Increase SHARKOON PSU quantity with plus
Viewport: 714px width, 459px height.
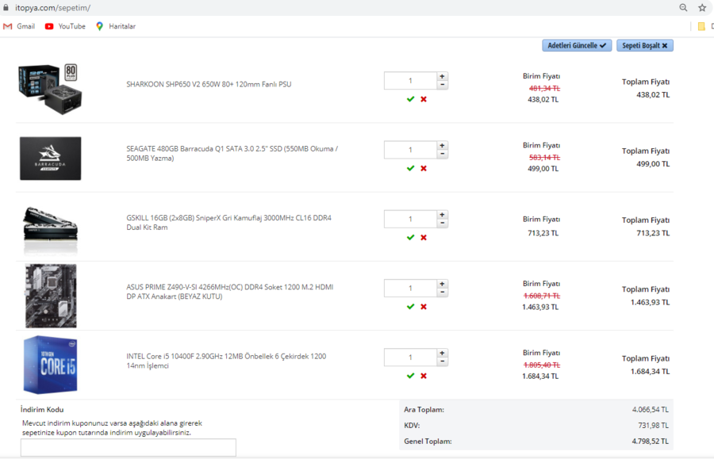click(x=442, y=77)
